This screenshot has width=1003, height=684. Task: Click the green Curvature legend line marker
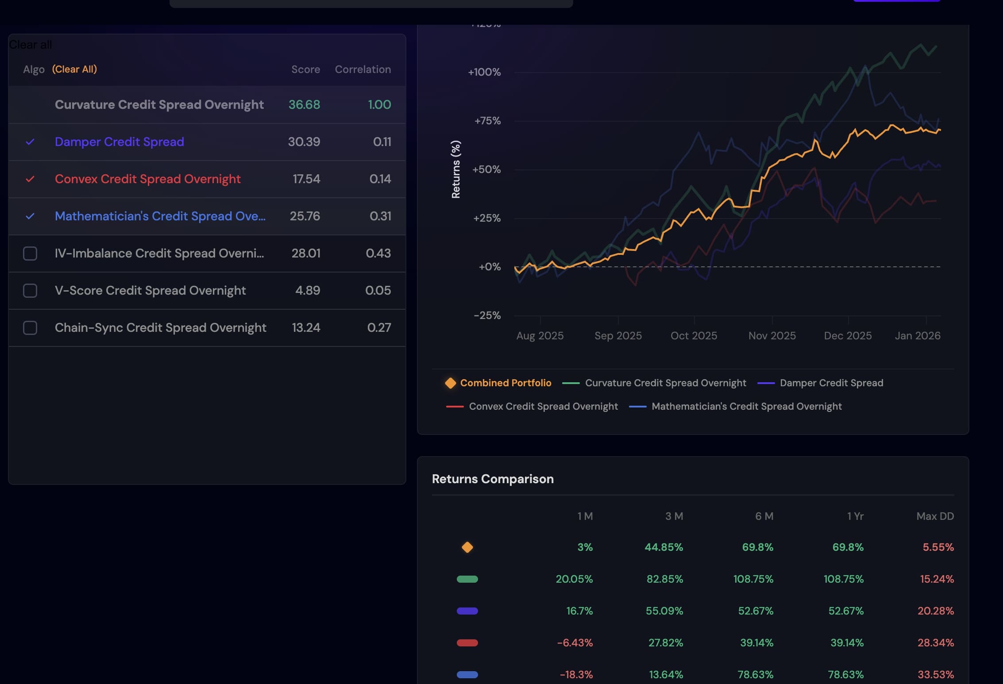[571, 383]
